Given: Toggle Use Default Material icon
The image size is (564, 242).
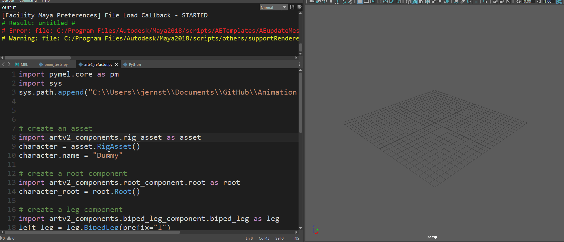Looking at the screenshot, I should [x=421, y=2].
